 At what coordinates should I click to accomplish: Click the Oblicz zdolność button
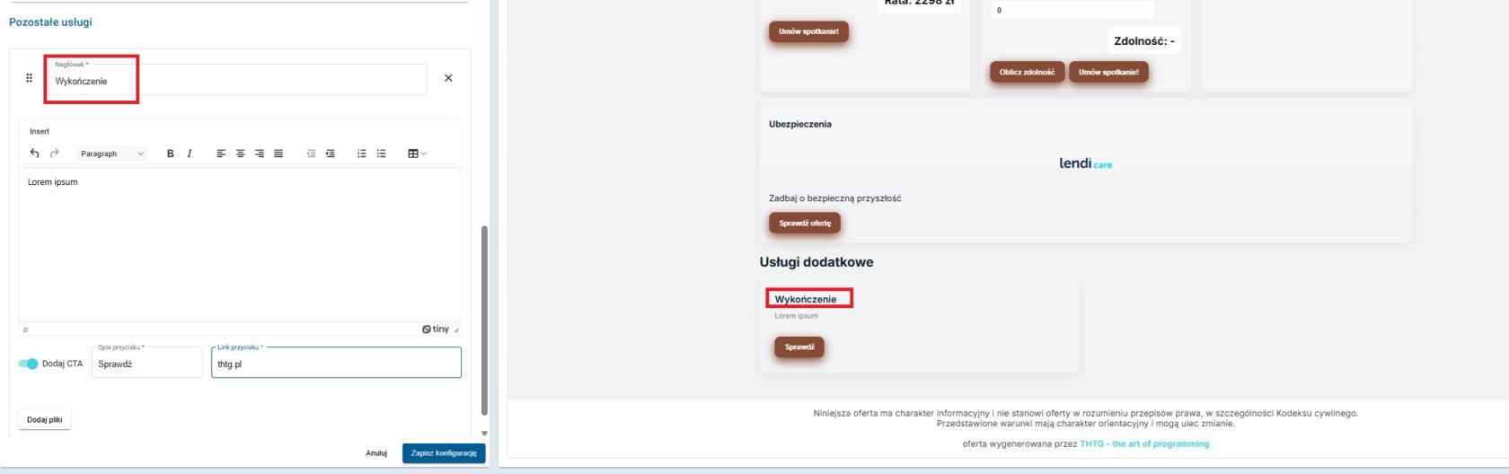[1028, 72]
